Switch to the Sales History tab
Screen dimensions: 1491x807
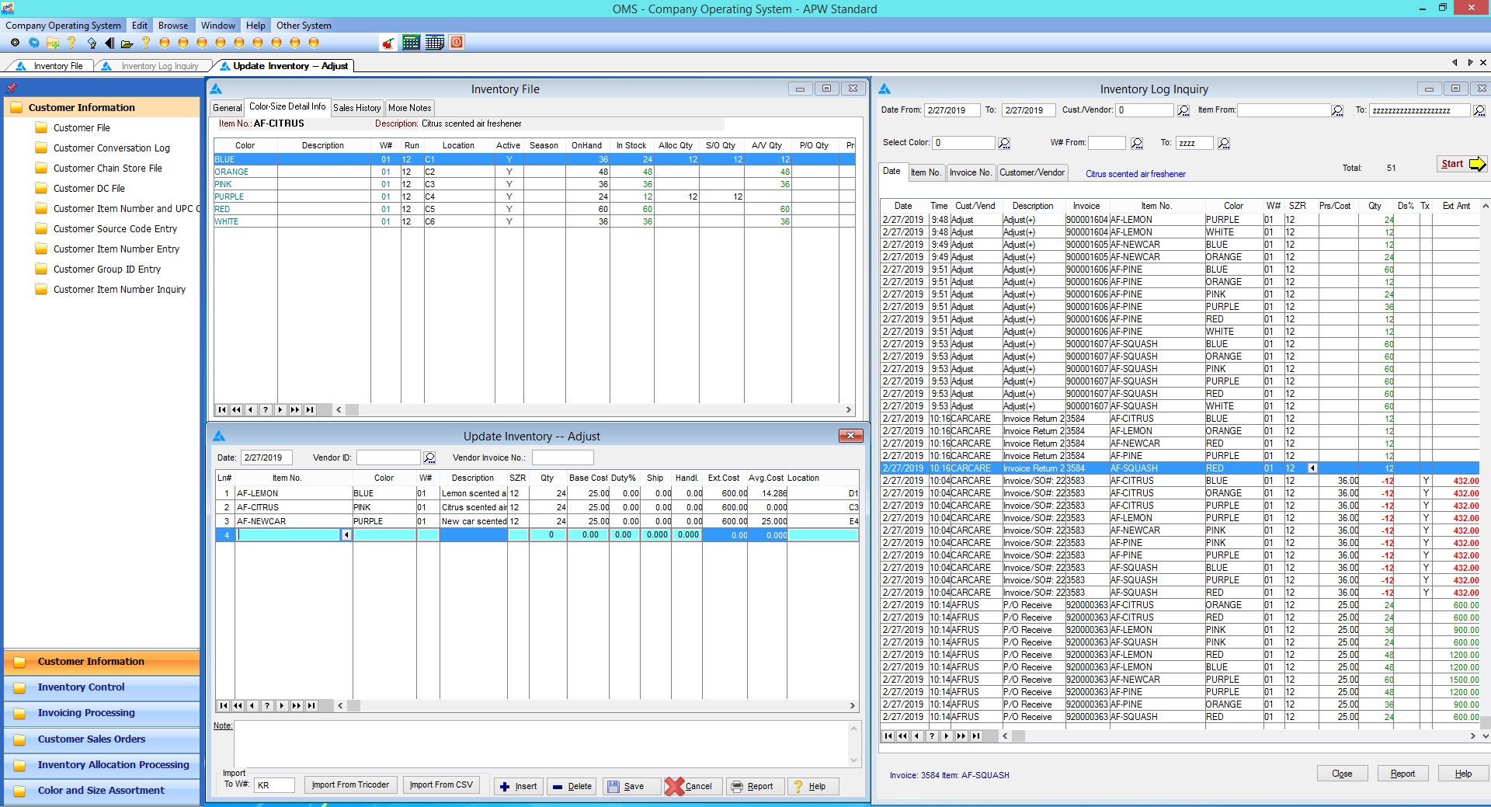click(357, 108)
